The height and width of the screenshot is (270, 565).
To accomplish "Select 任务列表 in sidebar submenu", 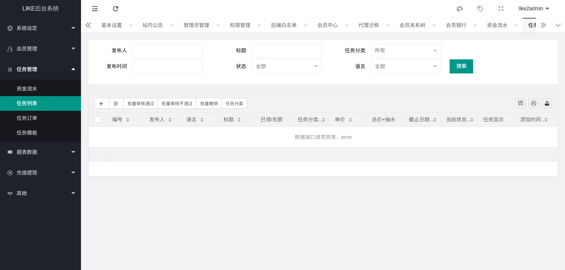I will [x=40, y=103].
